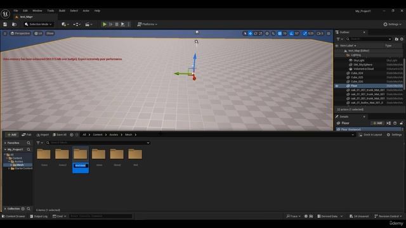Open the Platforms dropdown

pos(147,24)
